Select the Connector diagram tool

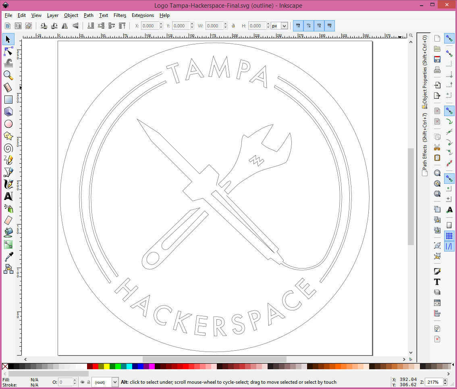pos(8,269)
